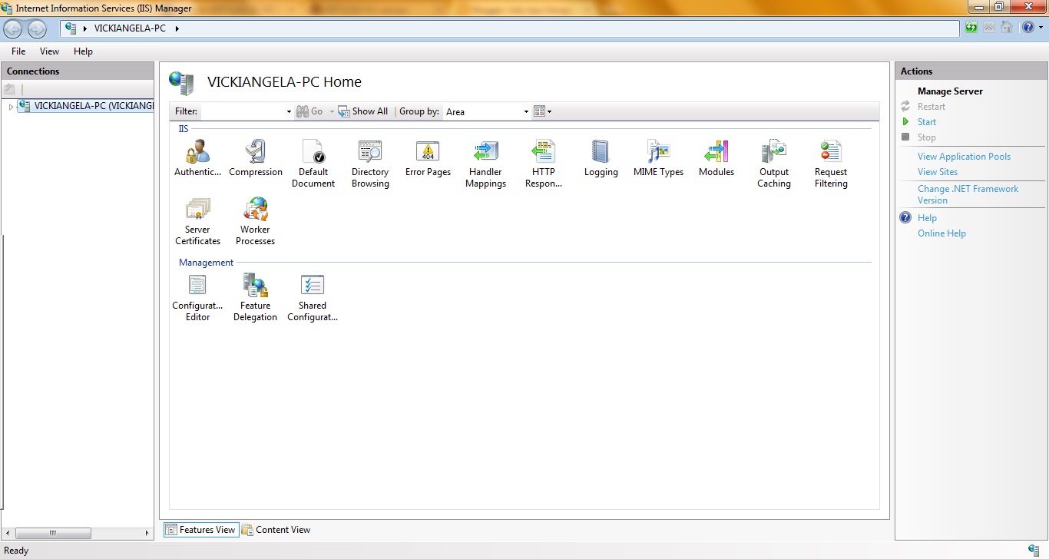Click the Management group heading

(206, 263)
